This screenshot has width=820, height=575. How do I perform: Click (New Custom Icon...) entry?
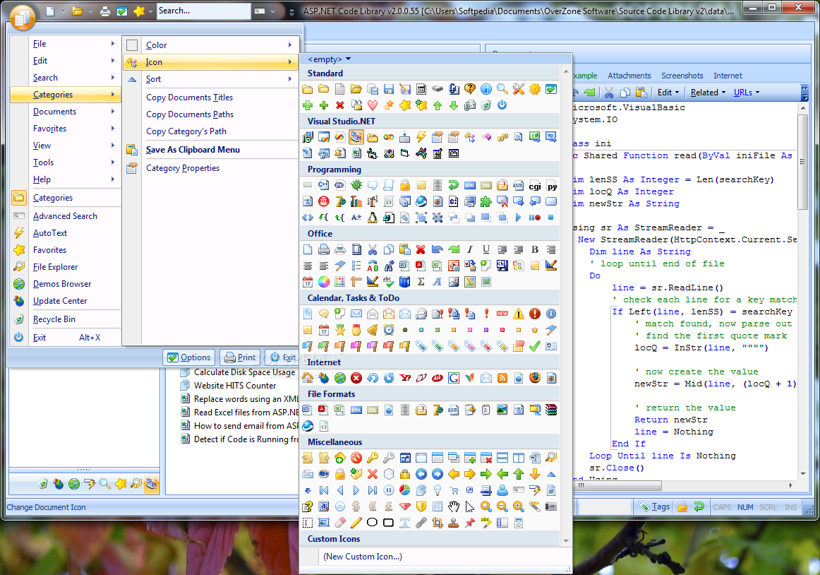point(363,556)
